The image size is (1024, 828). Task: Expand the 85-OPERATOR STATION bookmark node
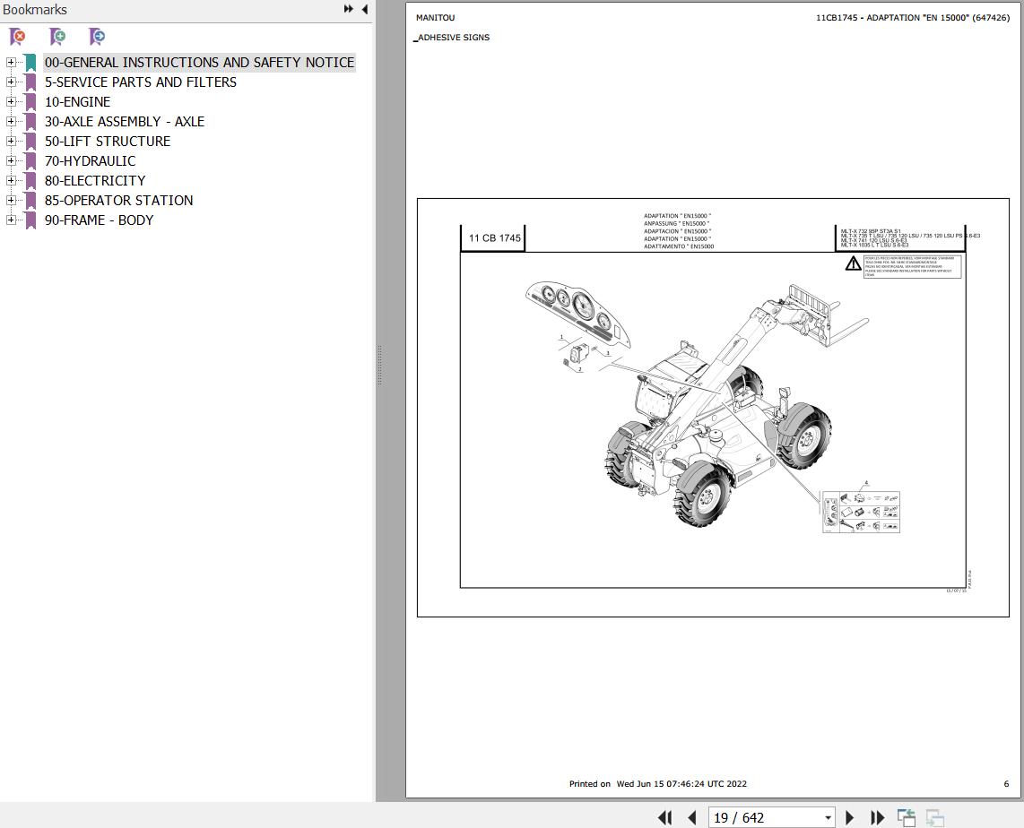coord(11,201)
